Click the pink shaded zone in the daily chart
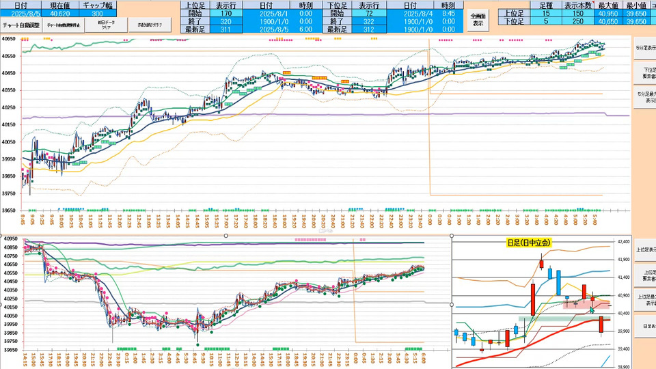This screenshot has height=369, width=656. 586,304
